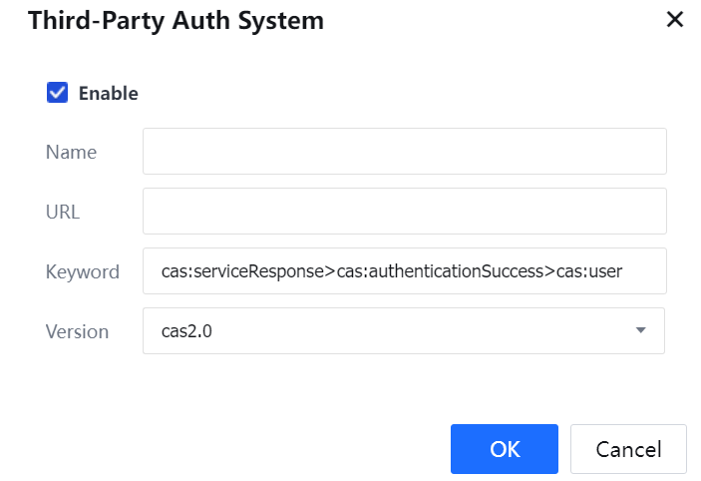
Task: Uncheck the Enable checkbox
Action: [x=57, y=93]
